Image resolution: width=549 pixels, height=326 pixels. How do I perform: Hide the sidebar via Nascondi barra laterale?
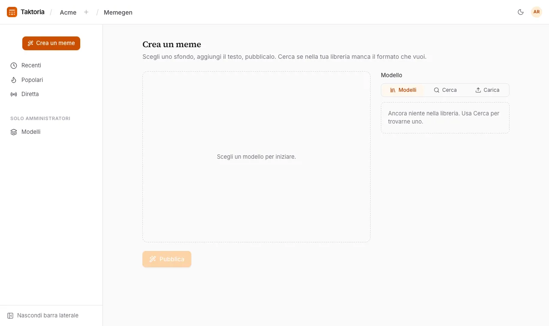[x=43, y=316]
